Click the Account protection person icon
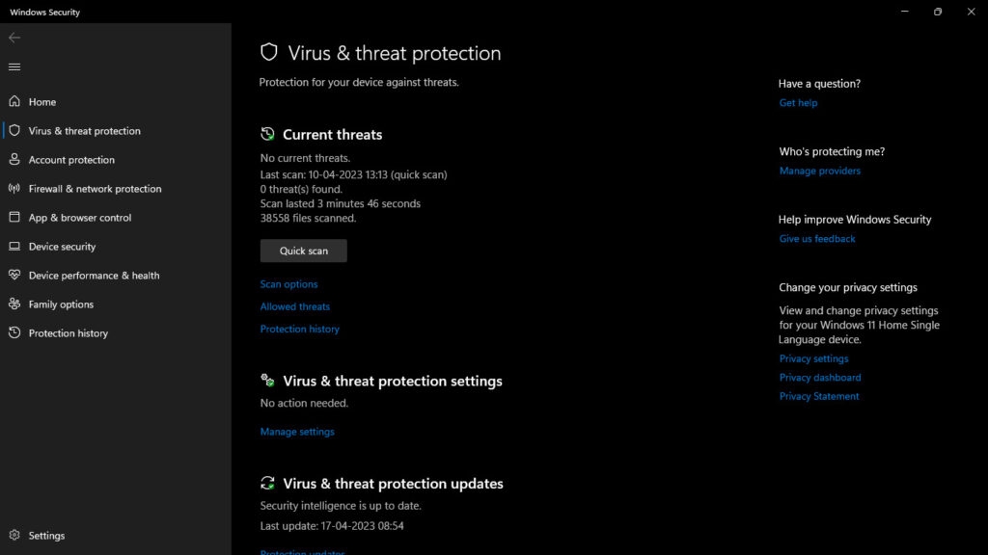The image size is (988, 555). tap(14, 160)
